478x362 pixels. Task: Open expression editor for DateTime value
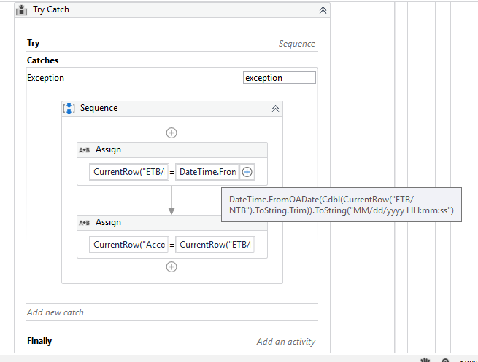(x=247, y=172)
